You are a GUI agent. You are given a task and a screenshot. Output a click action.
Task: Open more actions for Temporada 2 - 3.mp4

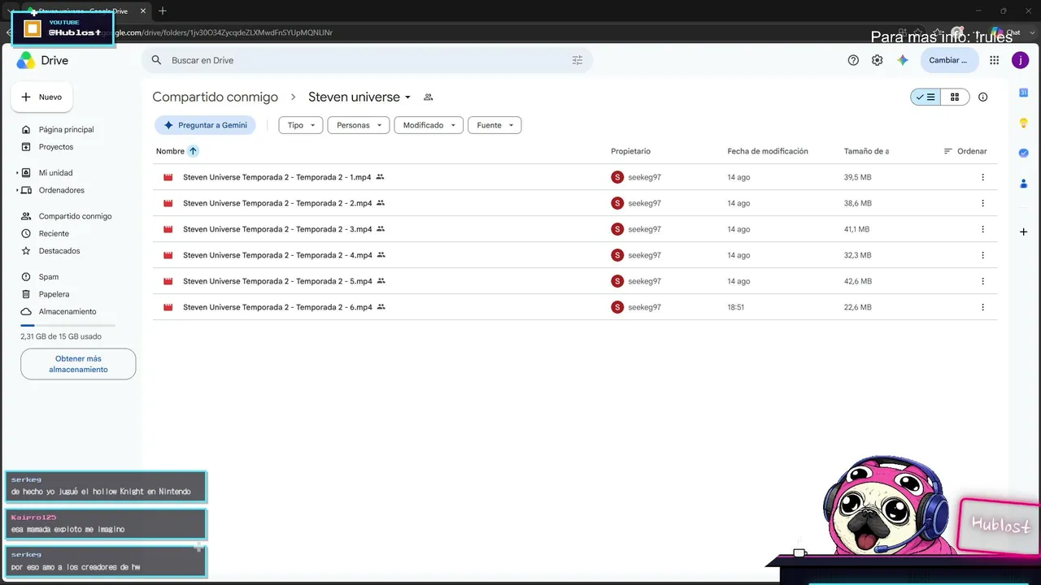(982, 229)
